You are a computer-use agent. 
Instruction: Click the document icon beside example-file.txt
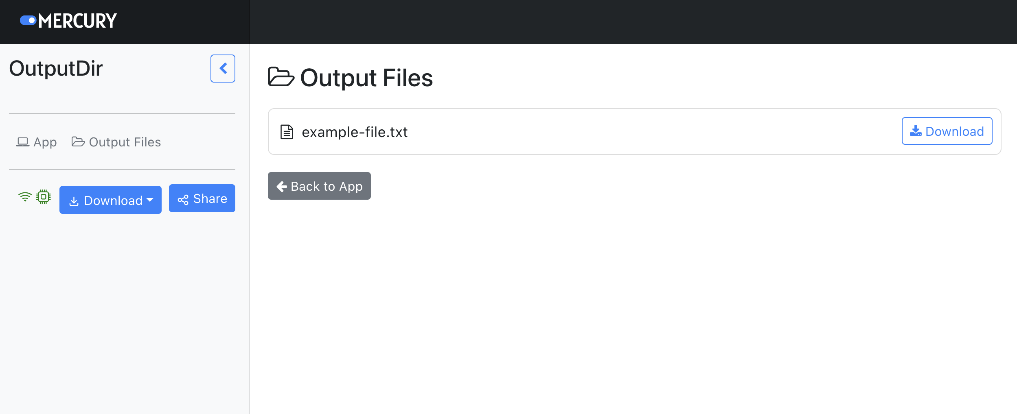pyautogui.click(x=286, y=131)
